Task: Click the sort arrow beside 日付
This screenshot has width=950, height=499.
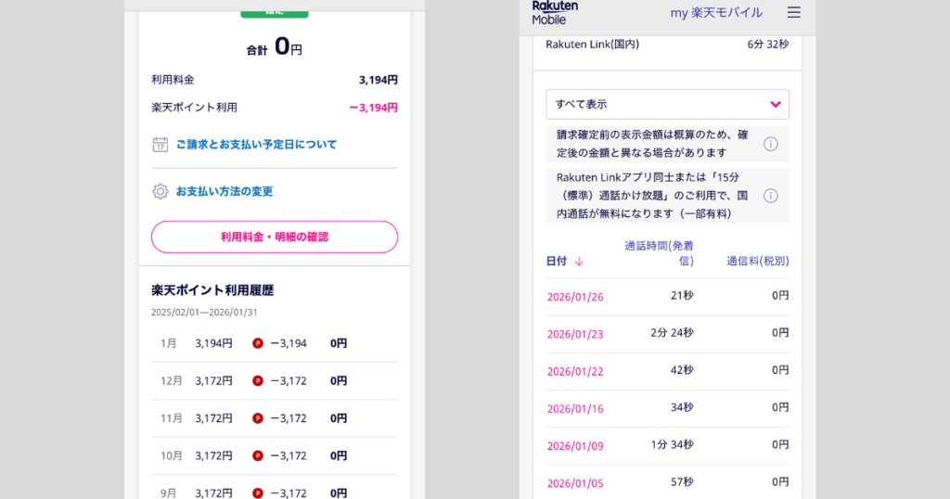Action: point(579,262)
